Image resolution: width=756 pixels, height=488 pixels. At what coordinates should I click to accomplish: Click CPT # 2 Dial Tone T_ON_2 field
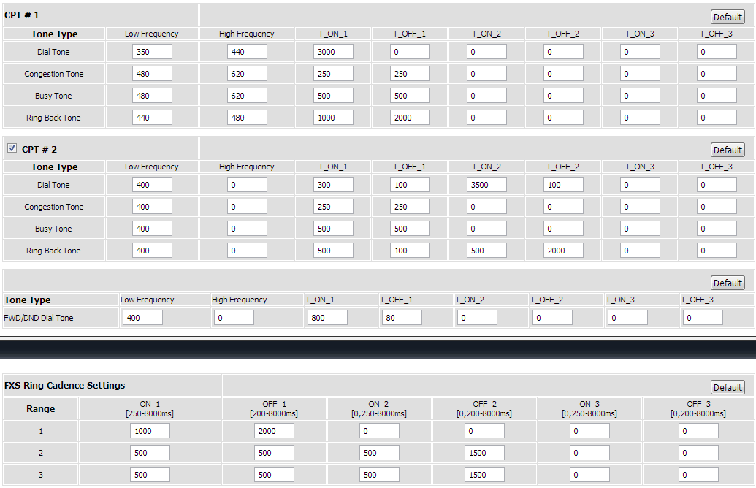[x=486, y=185]
